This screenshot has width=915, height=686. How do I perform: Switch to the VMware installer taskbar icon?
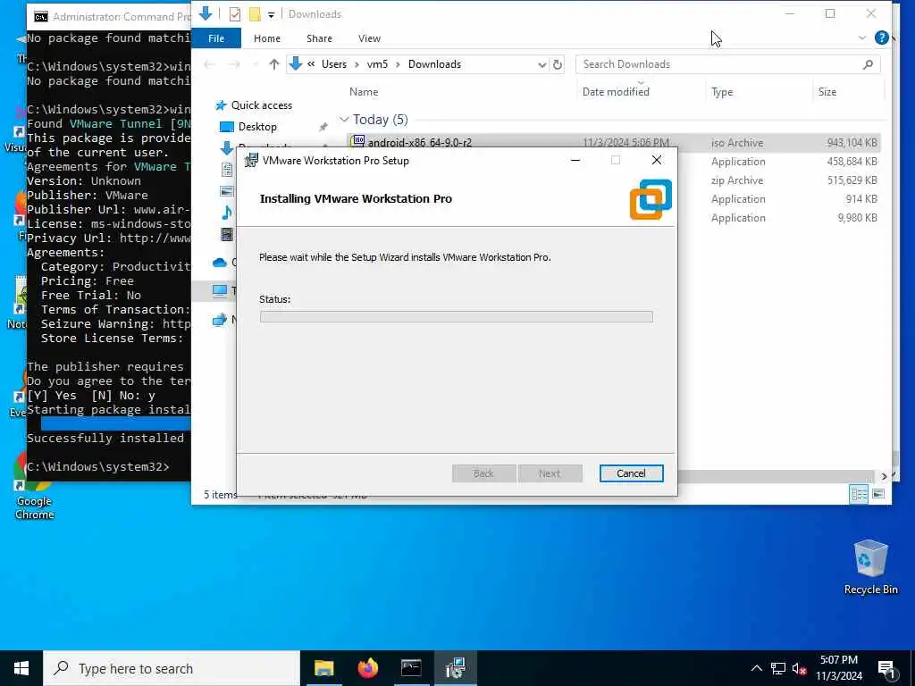click(x=455, y=668)
